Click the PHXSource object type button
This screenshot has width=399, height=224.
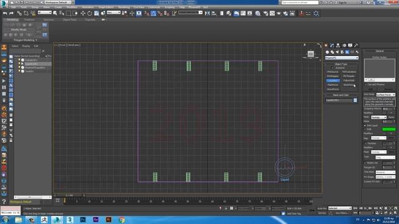pyautogui.click(x=333, y=72)
